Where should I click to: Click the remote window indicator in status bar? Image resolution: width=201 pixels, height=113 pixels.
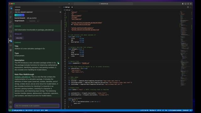tap(10, 110)
